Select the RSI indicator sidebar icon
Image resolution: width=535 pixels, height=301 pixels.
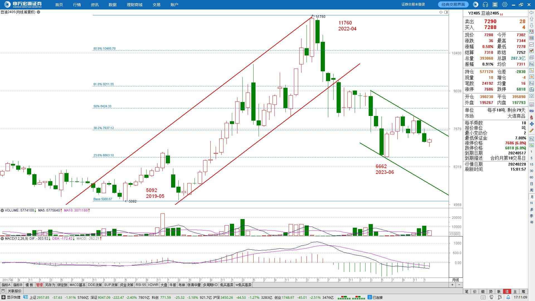click(x=531, y=111)
